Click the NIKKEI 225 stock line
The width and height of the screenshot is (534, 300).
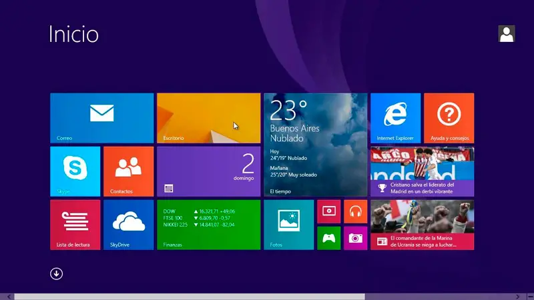pos(199,225)
